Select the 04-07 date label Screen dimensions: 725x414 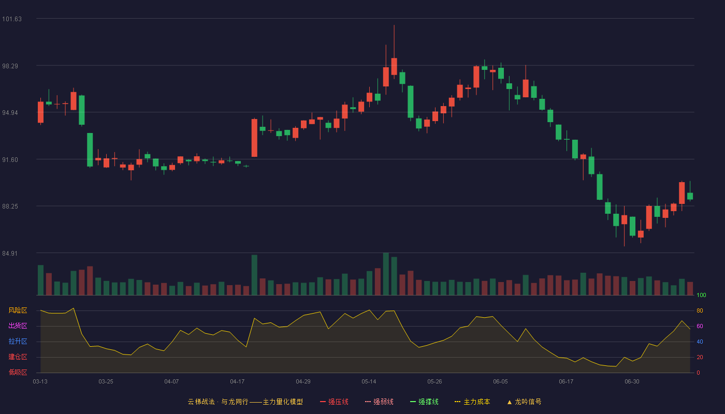click(171, 381)
